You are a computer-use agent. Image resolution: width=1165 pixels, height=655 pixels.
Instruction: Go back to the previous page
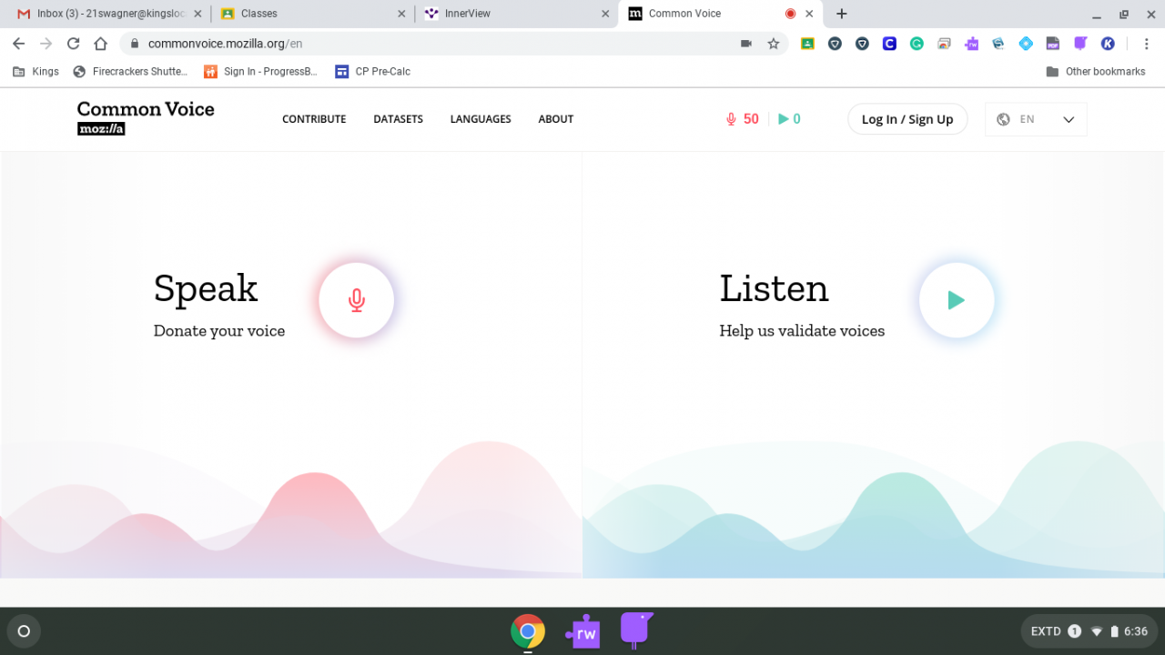[x=18, y=44]
